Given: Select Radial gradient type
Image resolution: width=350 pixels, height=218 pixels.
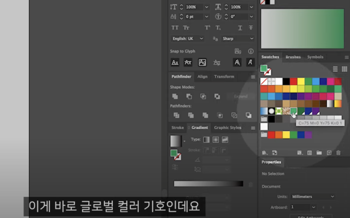Looking at the screenshot, I should click(x=215, y=140).
